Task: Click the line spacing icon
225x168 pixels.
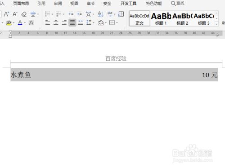Action: (89, 22)
